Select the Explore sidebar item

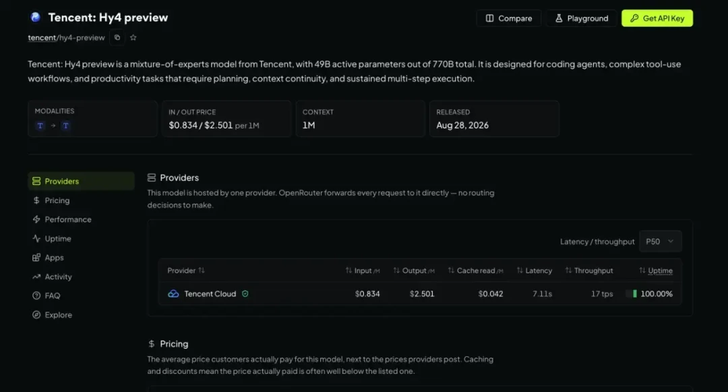click(x=82, y=314)
